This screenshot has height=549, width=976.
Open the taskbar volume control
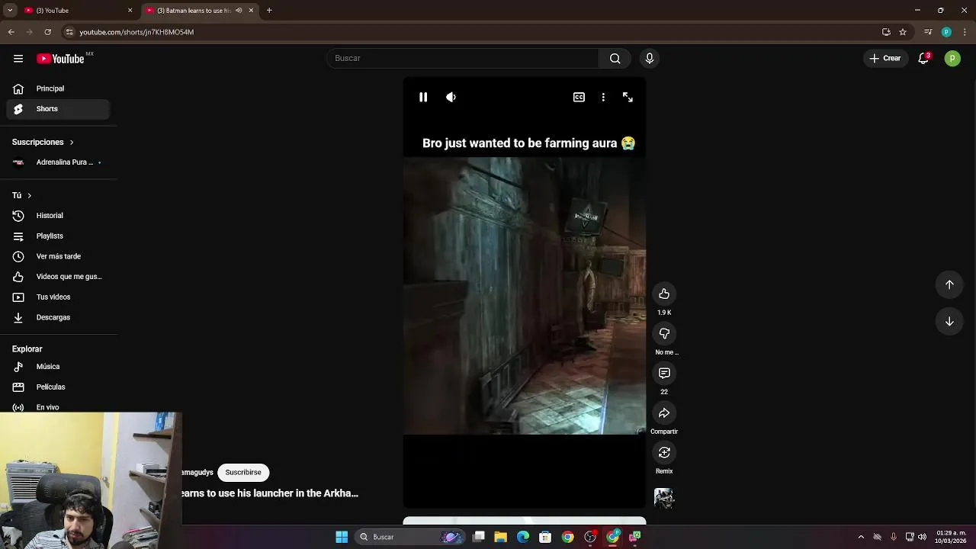tap(923, 537)
